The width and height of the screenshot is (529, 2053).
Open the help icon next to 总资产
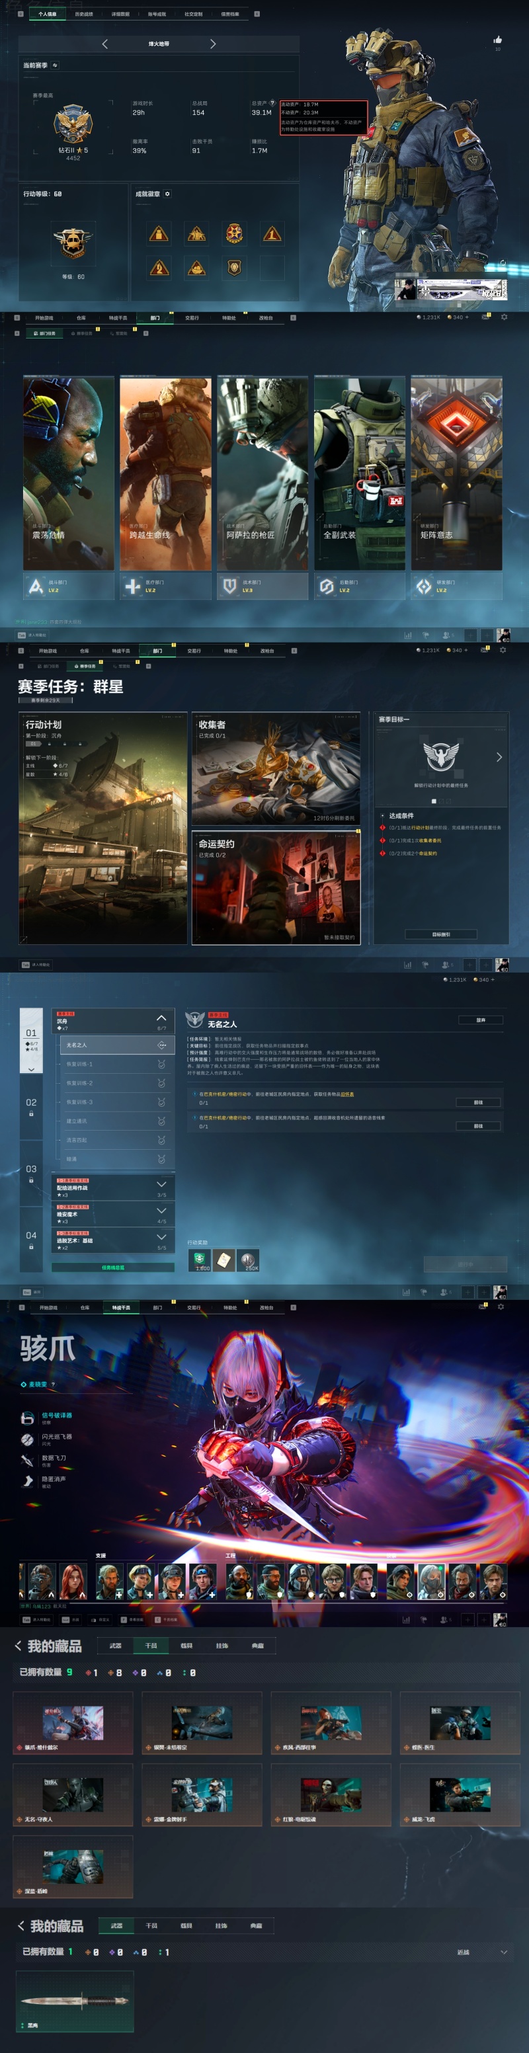pos(272,102)
